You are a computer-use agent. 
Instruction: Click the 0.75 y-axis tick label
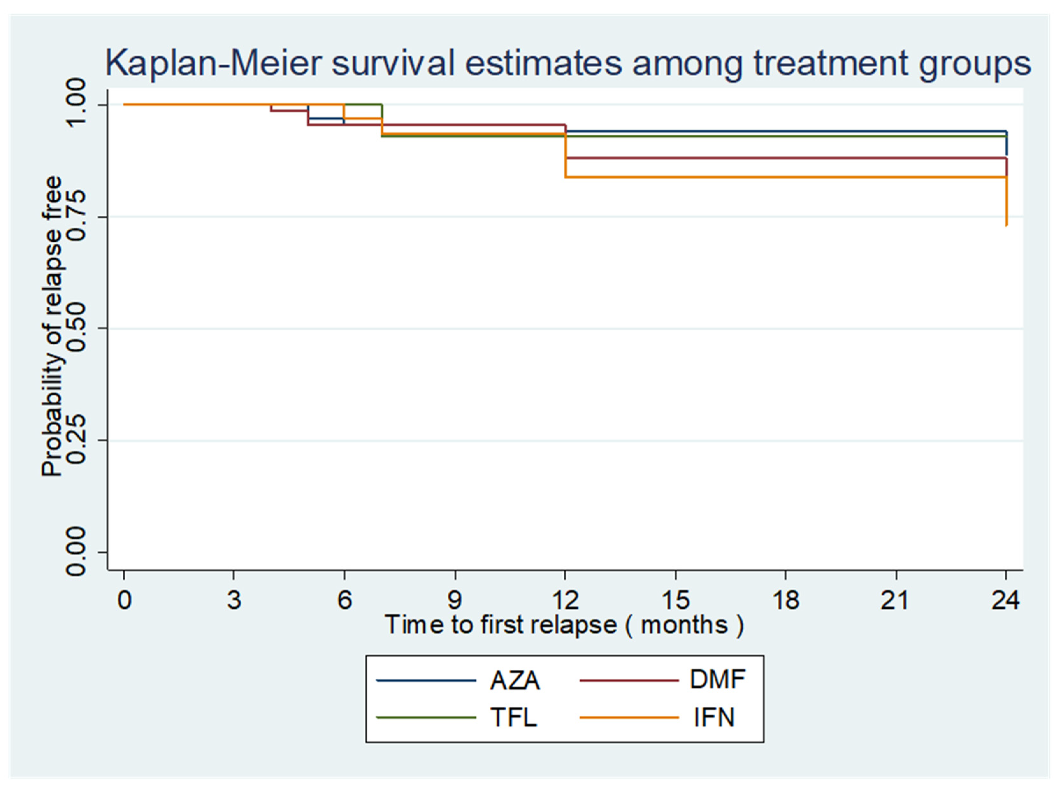[76, 217]
